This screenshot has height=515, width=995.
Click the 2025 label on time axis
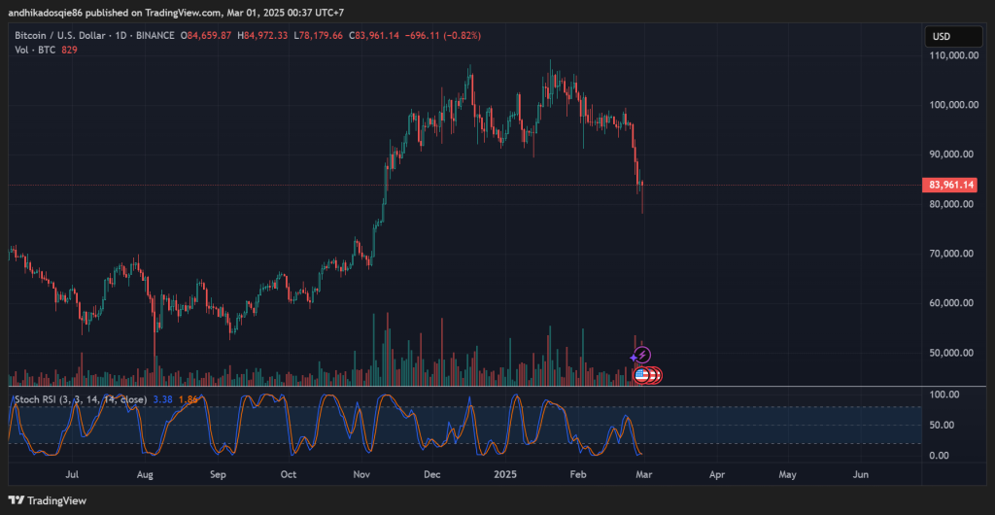click(505, 474)
